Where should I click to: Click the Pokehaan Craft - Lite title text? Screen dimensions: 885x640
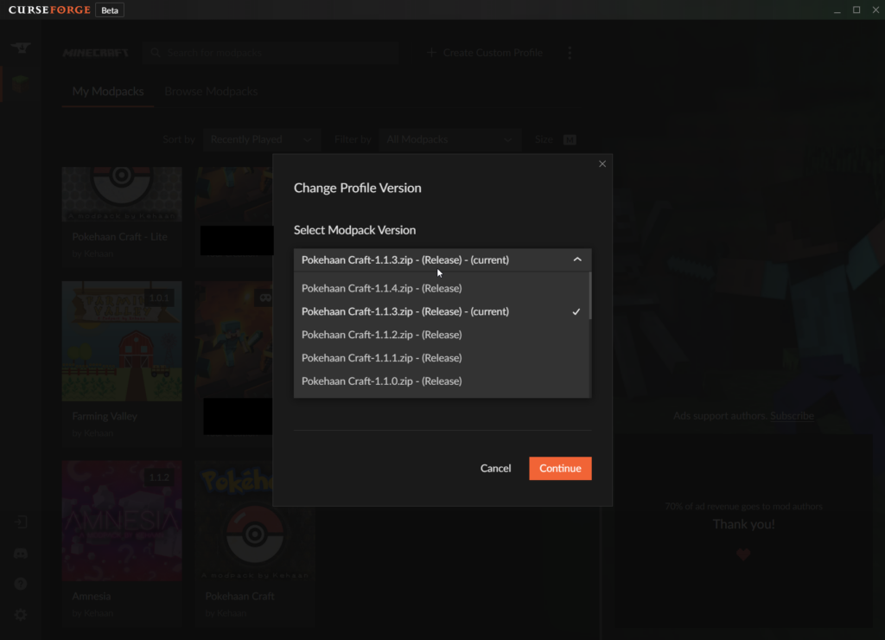(119, 237)
